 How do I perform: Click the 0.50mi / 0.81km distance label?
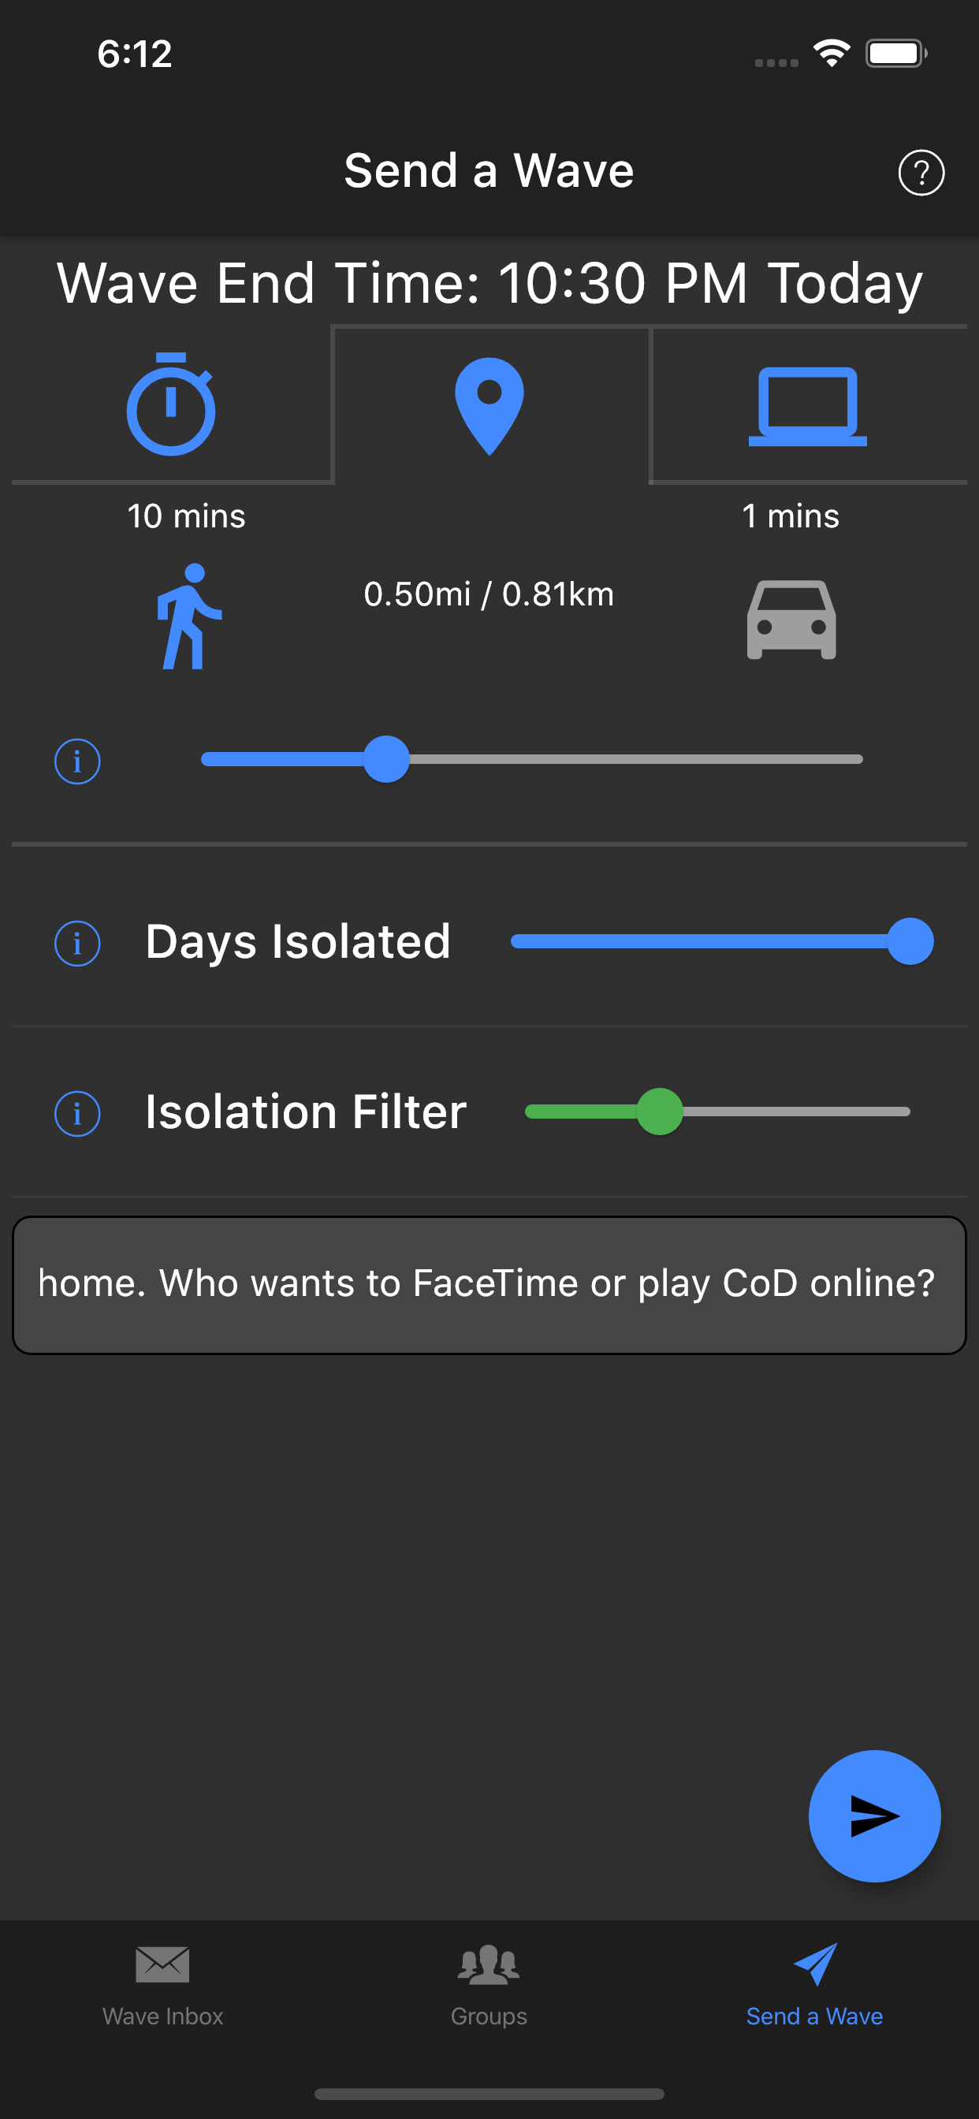click(x=489, y=594)
